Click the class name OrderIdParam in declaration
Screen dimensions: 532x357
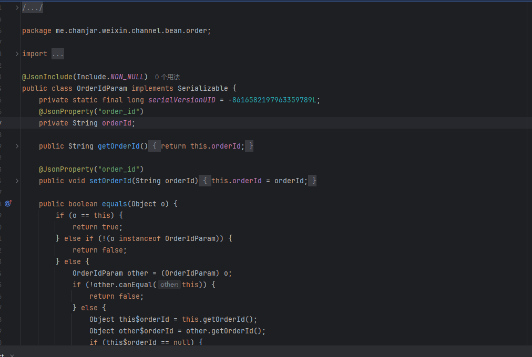(x=102, y=88)
